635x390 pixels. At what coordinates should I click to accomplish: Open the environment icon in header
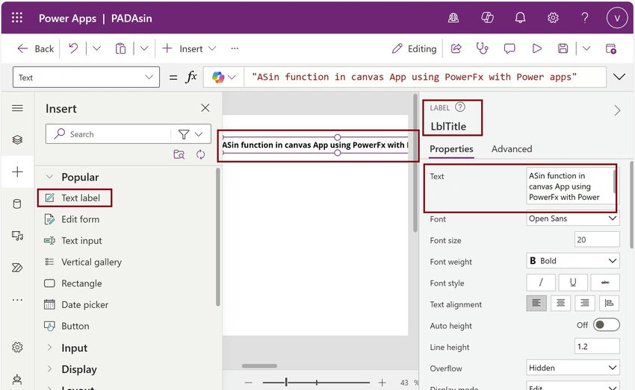tap(453, 18)
